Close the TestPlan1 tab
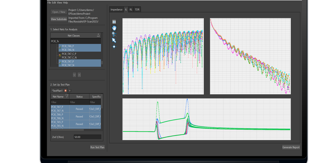This screenshot has width=310, height=163. point(66,91)
